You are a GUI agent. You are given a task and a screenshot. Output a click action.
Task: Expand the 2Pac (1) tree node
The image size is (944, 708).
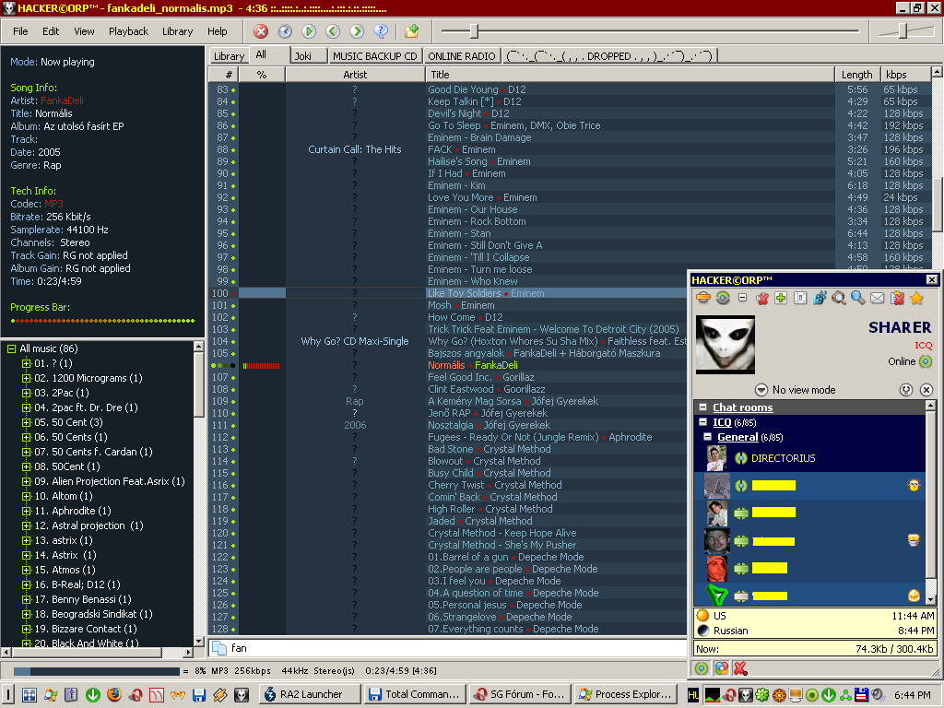coord(27,393)
